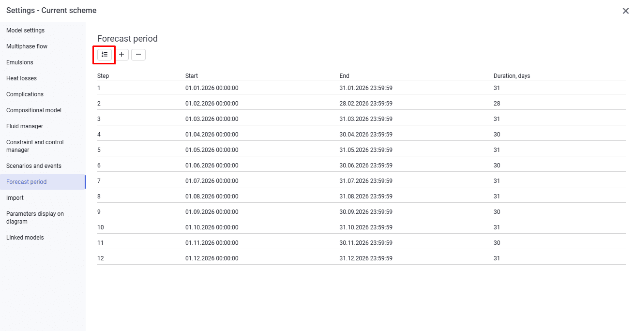Click the numbered-list steps generator icon

click(x=105, y=55)
